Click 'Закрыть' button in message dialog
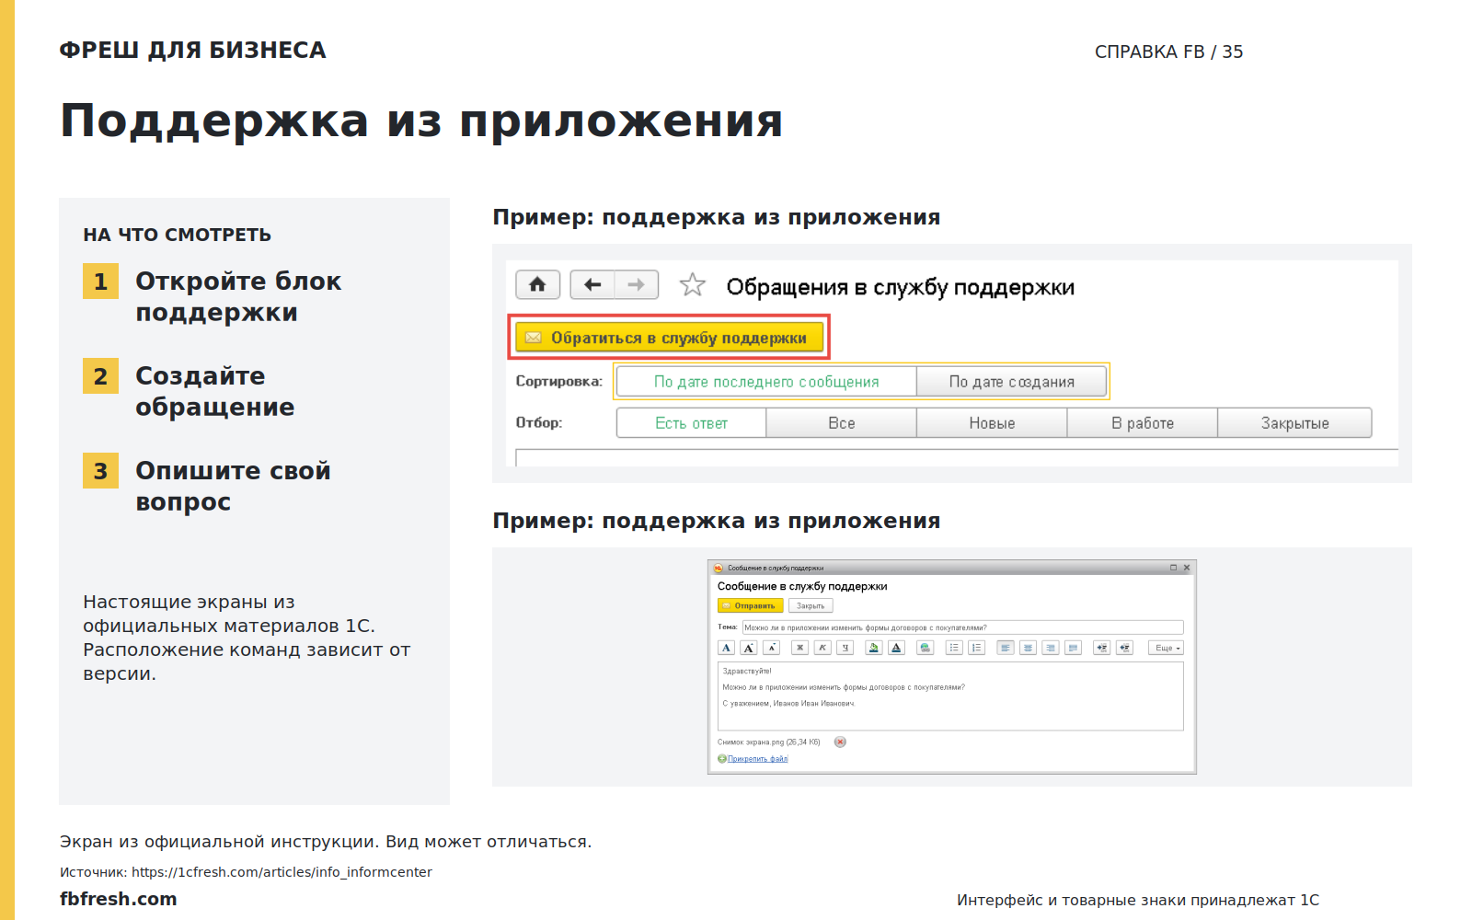The image size is (1472, 920). [x=811, y=605]
